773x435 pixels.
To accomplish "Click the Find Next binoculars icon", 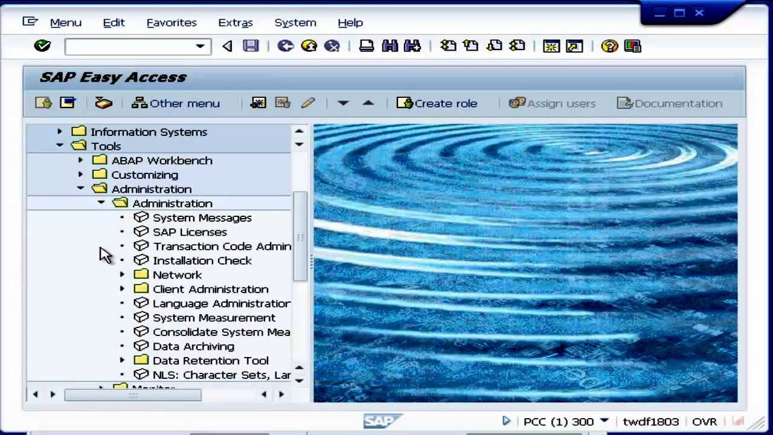I will click(x=412, y=46).
